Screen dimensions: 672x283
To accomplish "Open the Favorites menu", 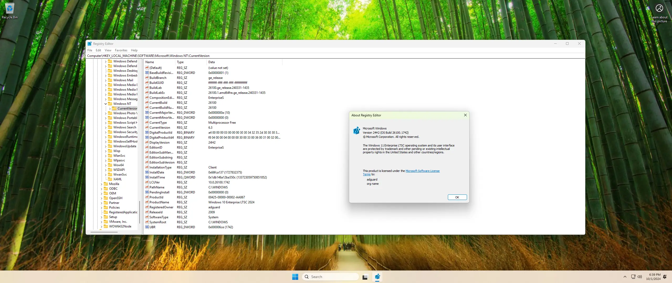I will [121, 50].
